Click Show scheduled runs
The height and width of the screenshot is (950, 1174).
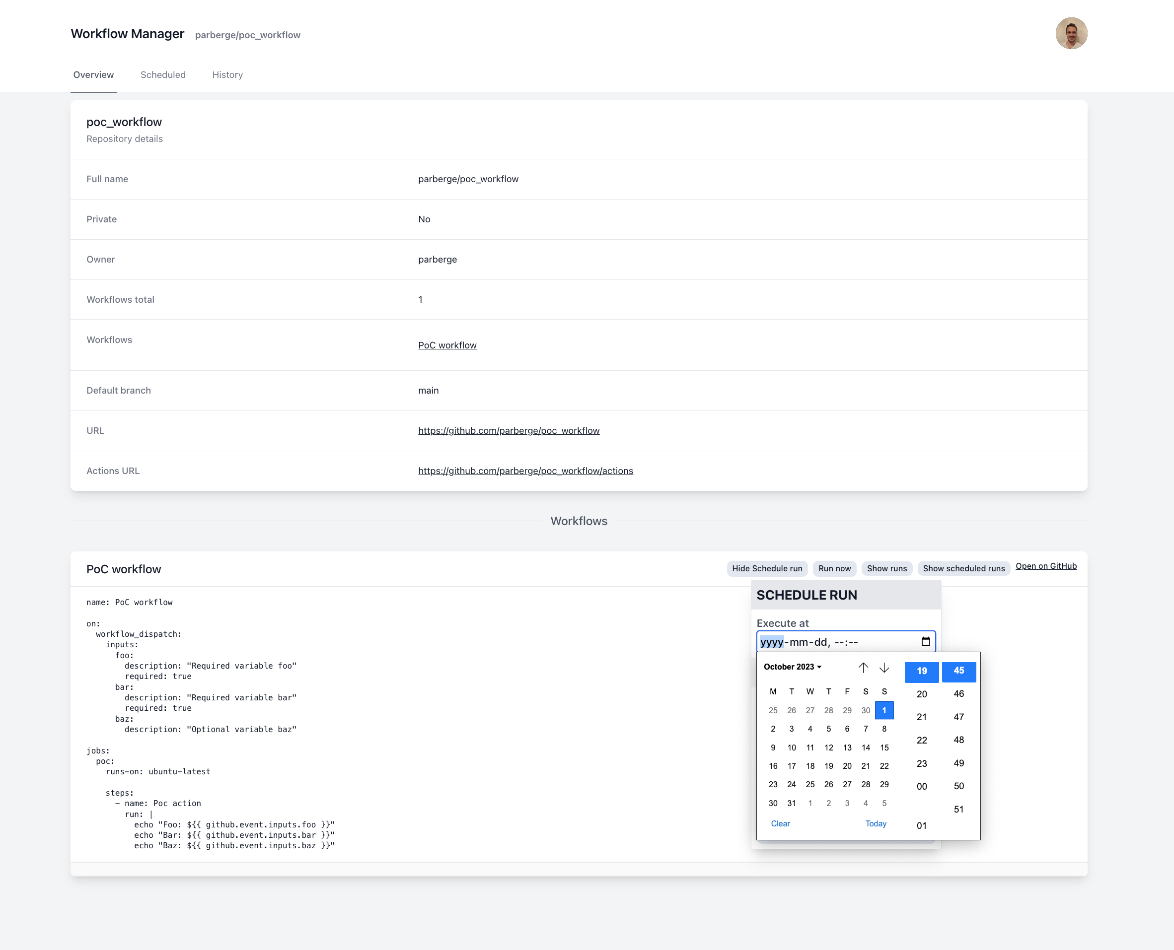(964, 569)
